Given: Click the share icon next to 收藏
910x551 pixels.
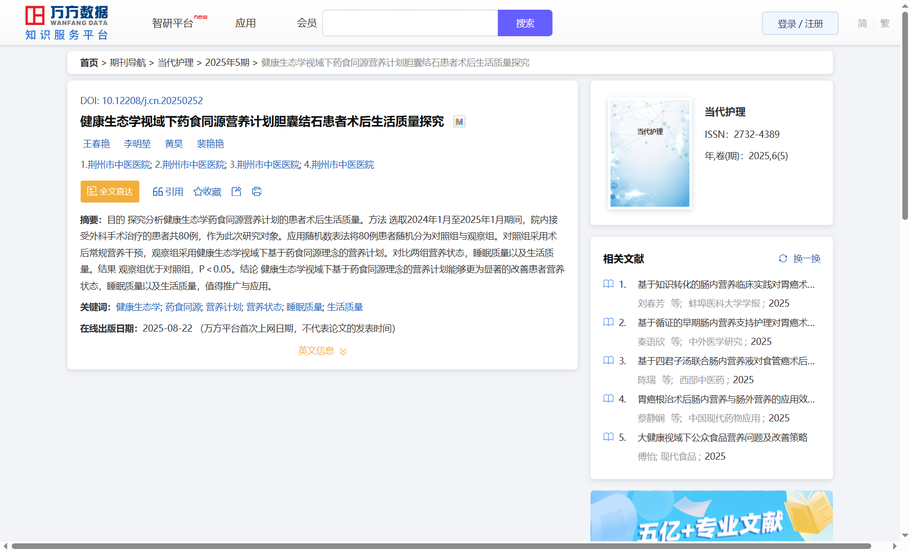Looking at the screenshot, I should tap(236, 191).
